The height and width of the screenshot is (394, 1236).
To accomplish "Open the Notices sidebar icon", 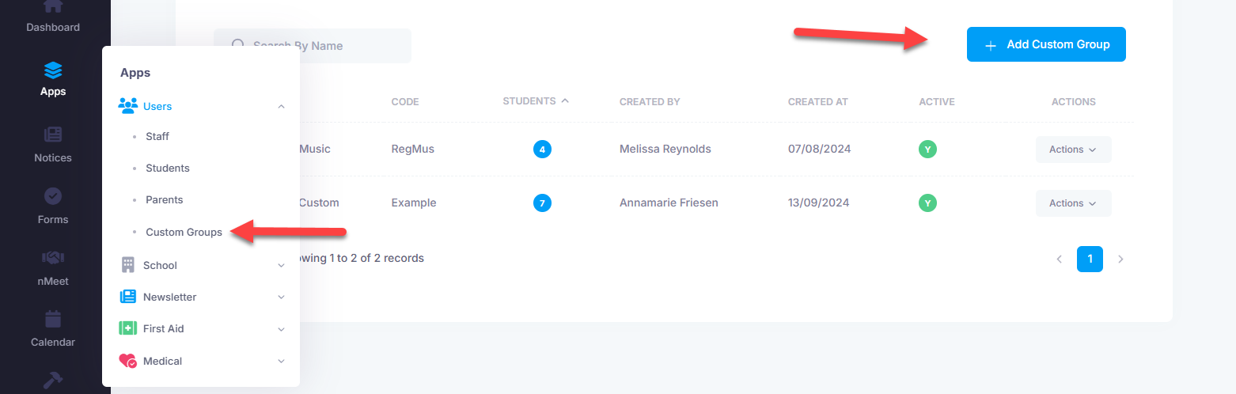I will [x=53, y=144].
